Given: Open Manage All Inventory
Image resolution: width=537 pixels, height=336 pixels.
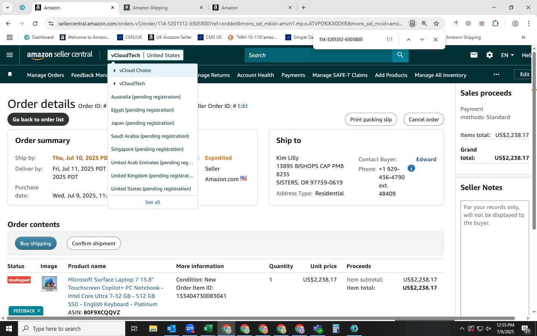Looking at the screenshot, I should pos(440,75).
